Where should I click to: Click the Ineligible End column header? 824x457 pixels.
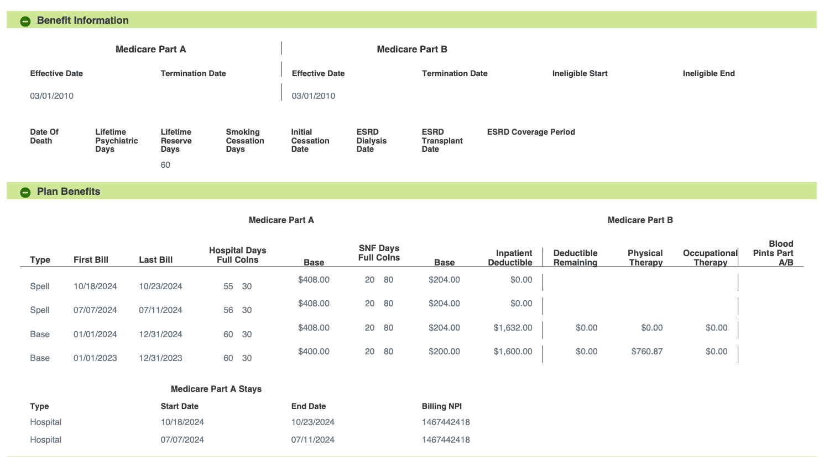pos(708,73)
